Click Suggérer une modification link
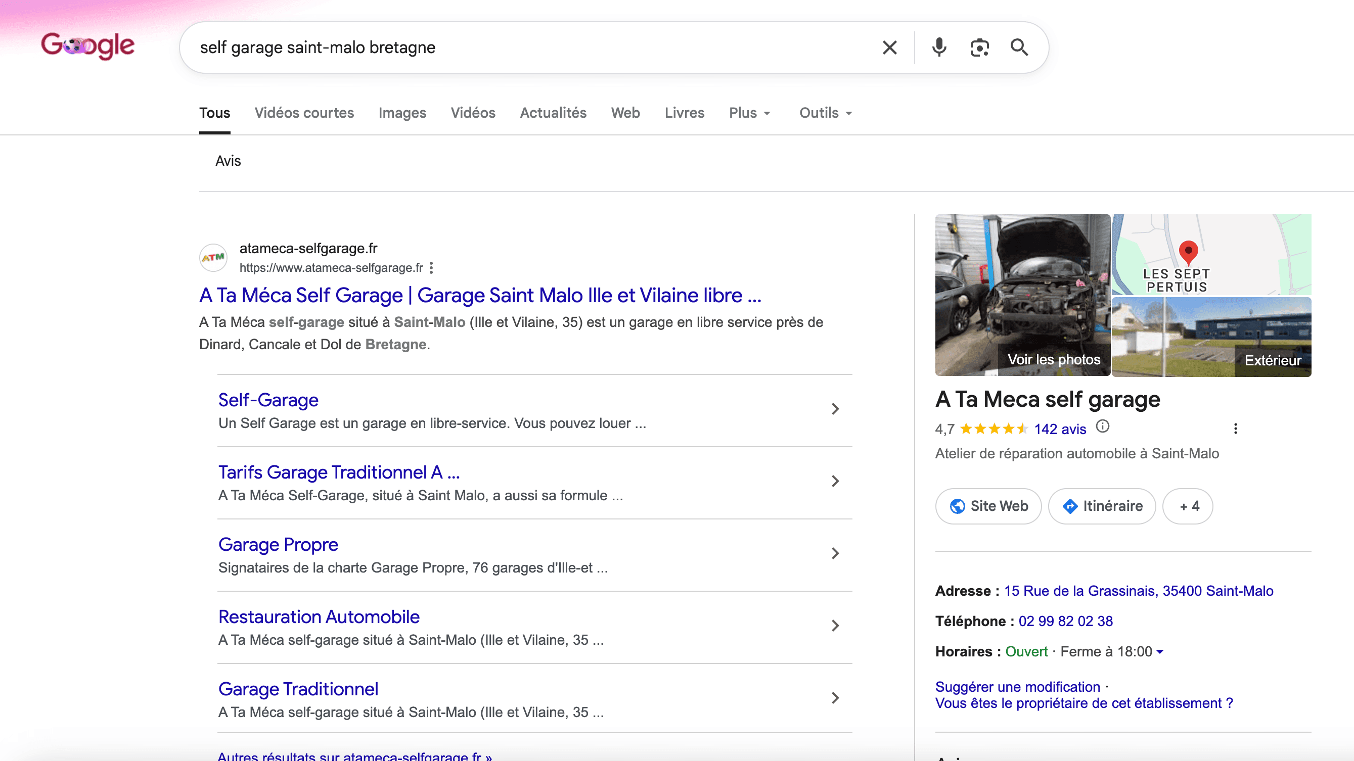1354x761 pixels. tap(1018, 687)
